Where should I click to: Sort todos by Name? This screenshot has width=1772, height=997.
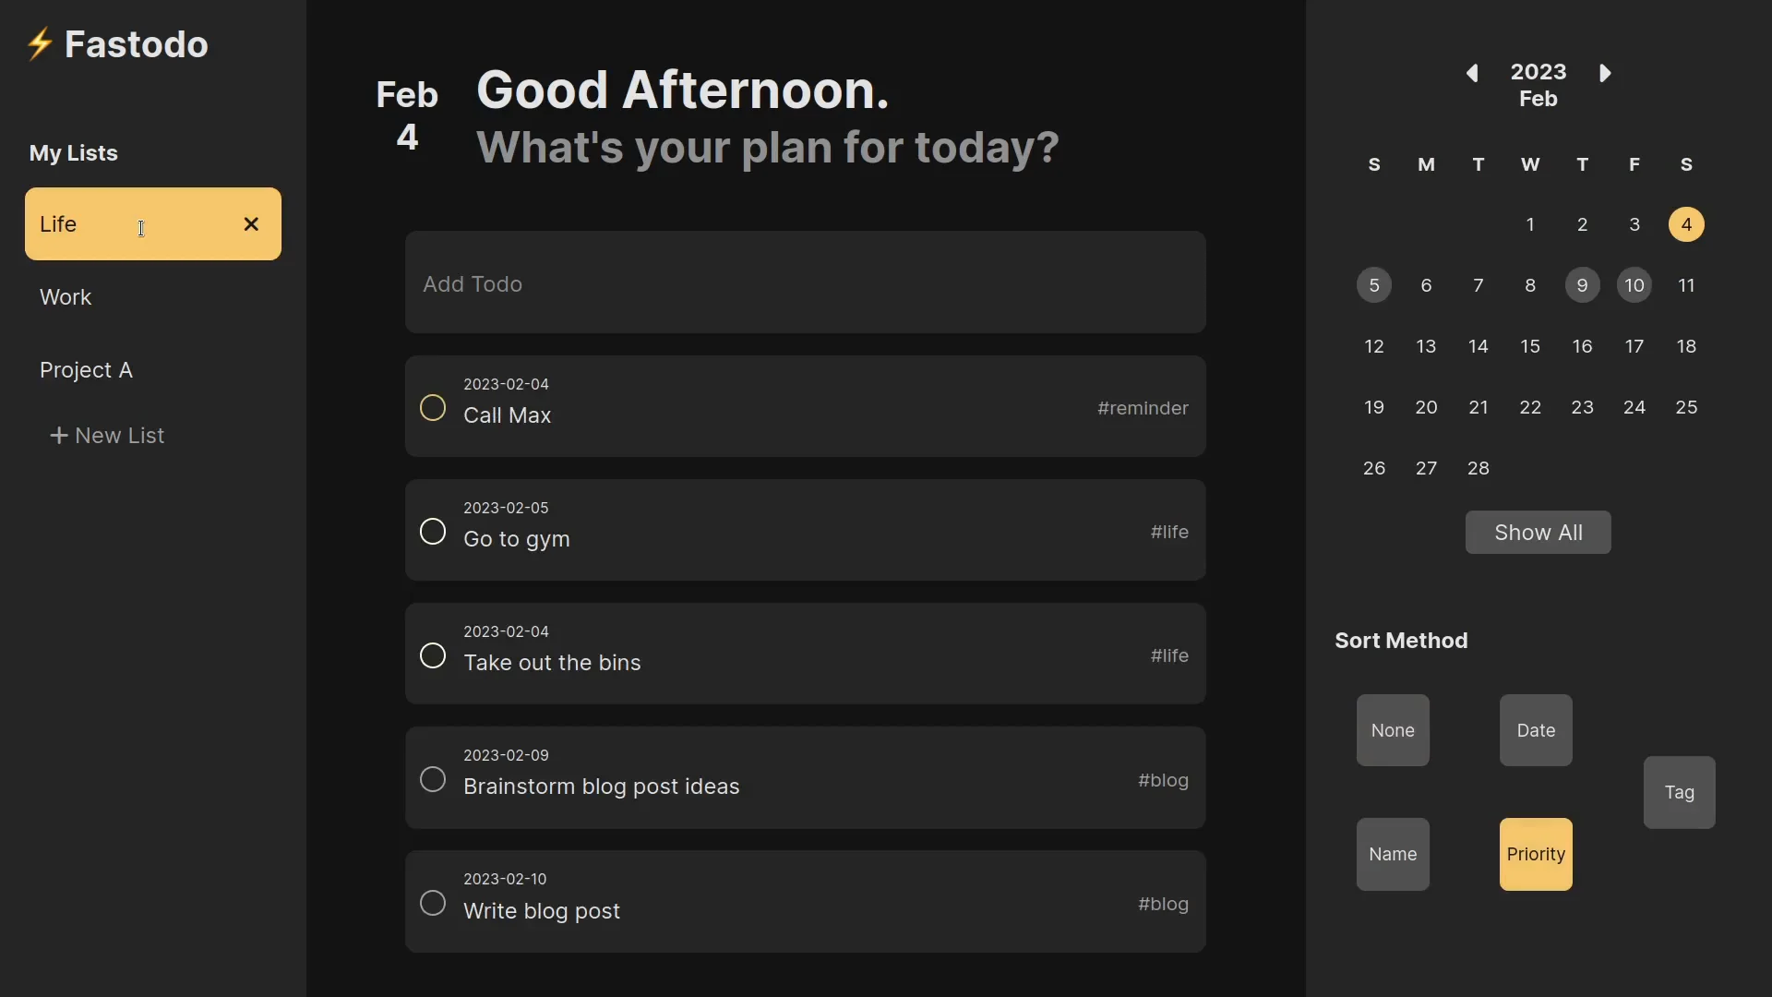coord(1392,854)
